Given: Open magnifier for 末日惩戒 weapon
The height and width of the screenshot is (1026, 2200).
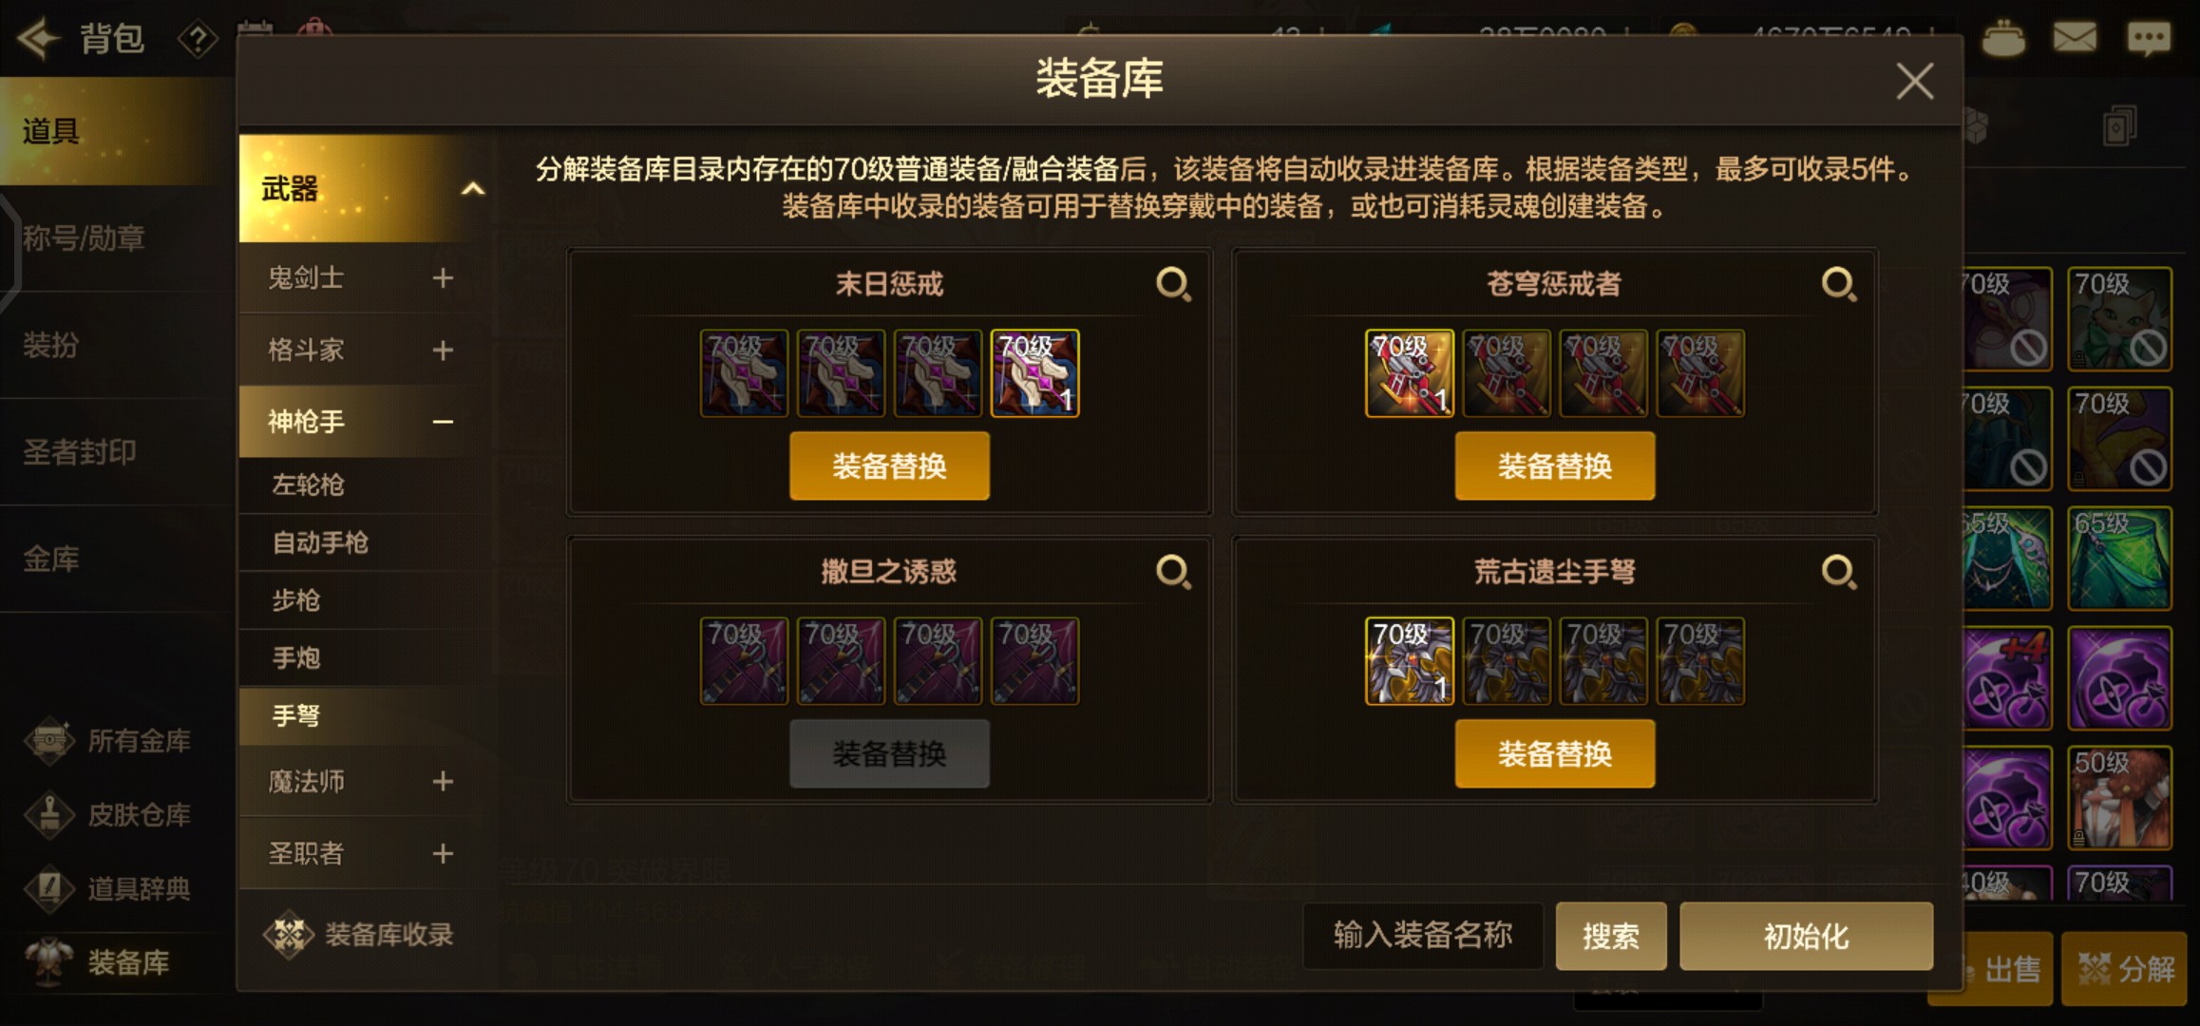Looking at the screenshot, I should click(x=1173, y=284).
